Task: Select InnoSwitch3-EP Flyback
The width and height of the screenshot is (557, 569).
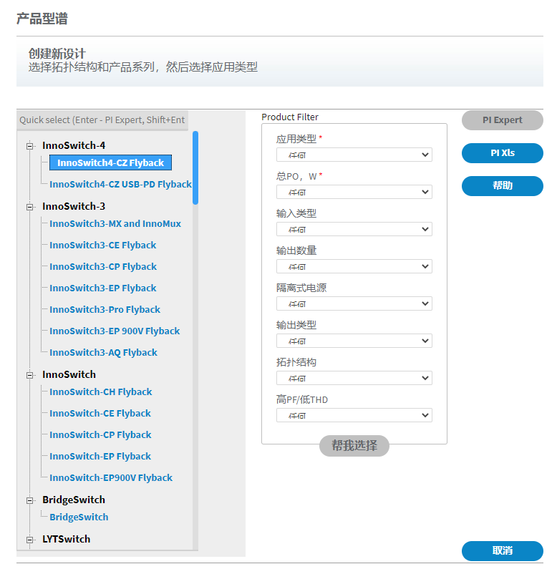Action: coord(103,288)
